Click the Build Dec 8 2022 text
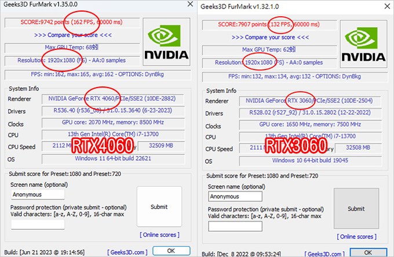Image resolution: width=394 pixels, height=257 pixels. [x=241, y=254]
